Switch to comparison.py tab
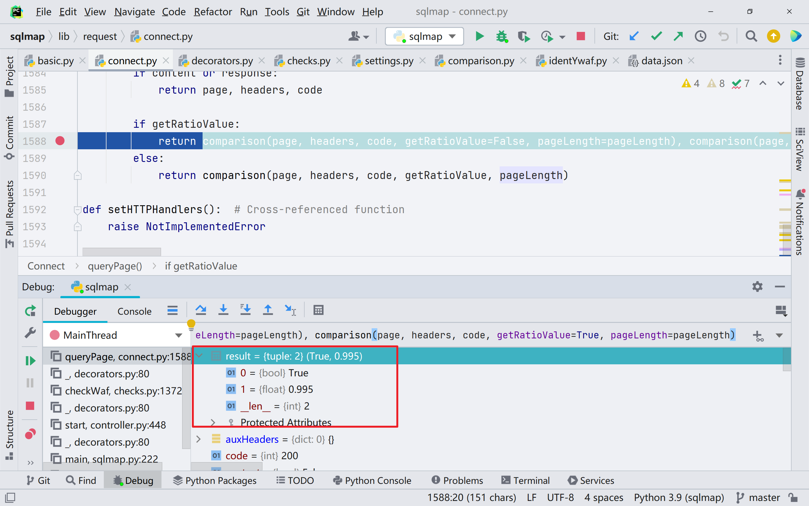 coord(481,61)
